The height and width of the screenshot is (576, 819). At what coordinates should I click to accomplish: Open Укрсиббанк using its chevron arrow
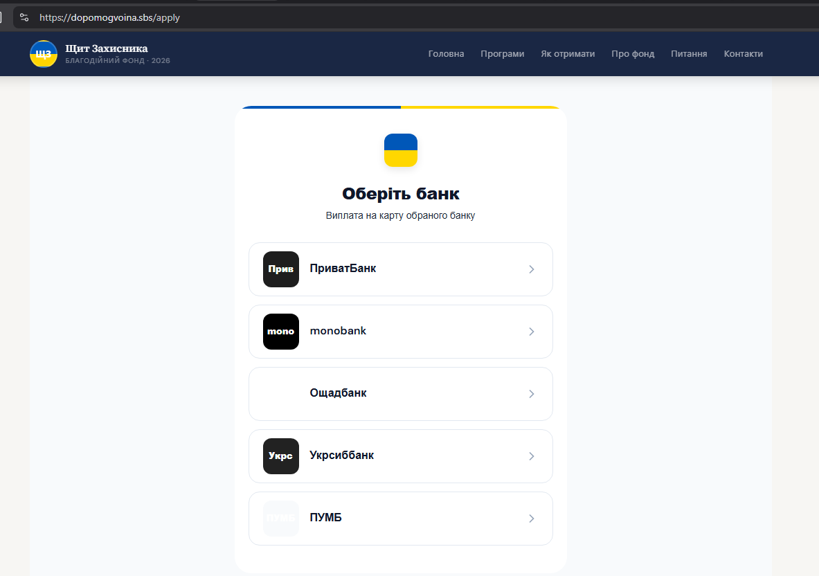531,456
